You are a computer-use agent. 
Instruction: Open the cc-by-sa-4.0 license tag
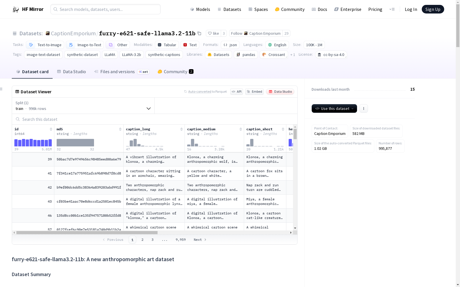pyautogui.click(x=331, y=55)
